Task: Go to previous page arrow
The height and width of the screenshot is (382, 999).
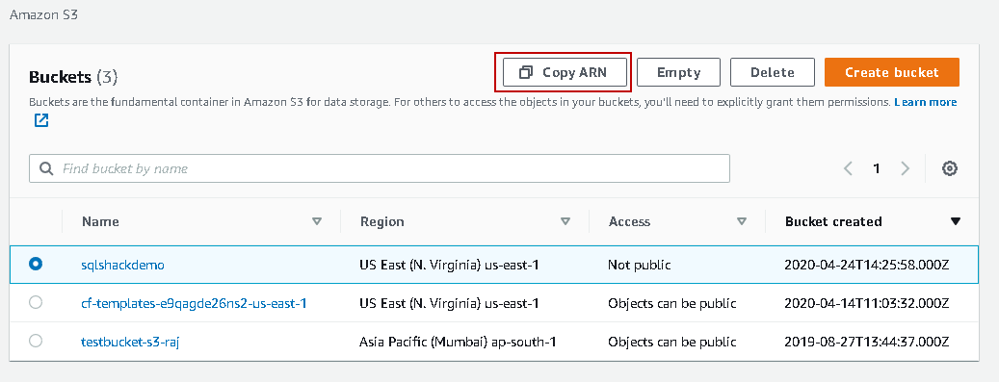Action: pyautogui.click(x=848, y=168)
